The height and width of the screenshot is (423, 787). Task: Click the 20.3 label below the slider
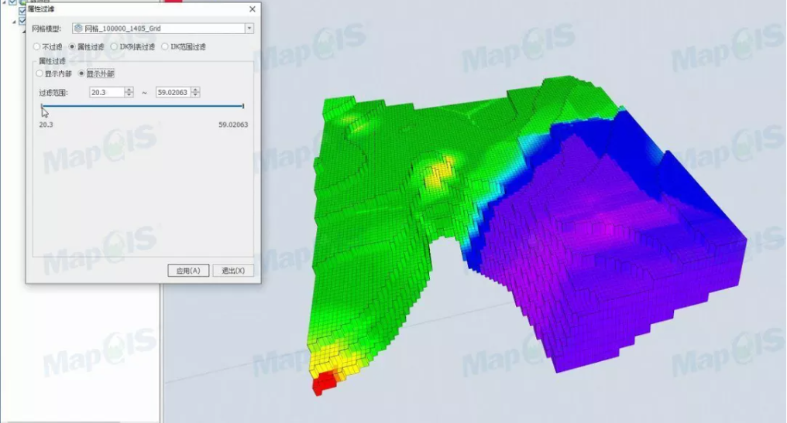tap(46, 125)
